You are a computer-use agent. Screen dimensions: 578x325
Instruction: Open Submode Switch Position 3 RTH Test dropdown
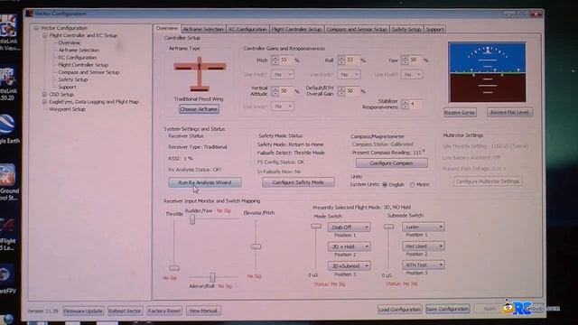pos(424,265)
